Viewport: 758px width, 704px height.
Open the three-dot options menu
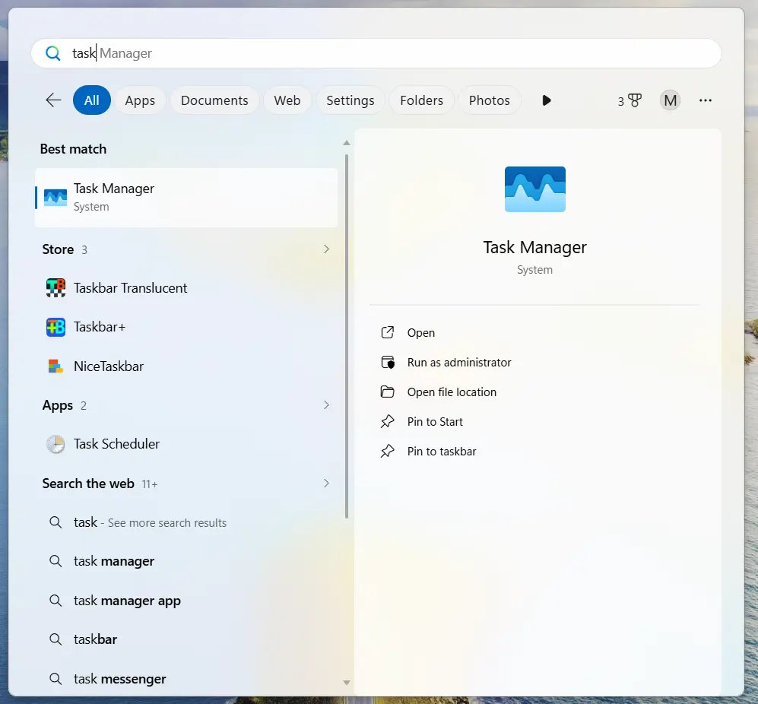pyautogui.click(x=706, y=100)
